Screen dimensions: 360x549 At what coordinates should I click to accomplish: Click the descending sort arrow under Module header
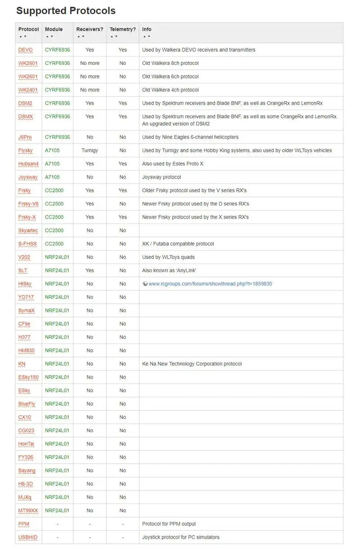coord(51,37)
